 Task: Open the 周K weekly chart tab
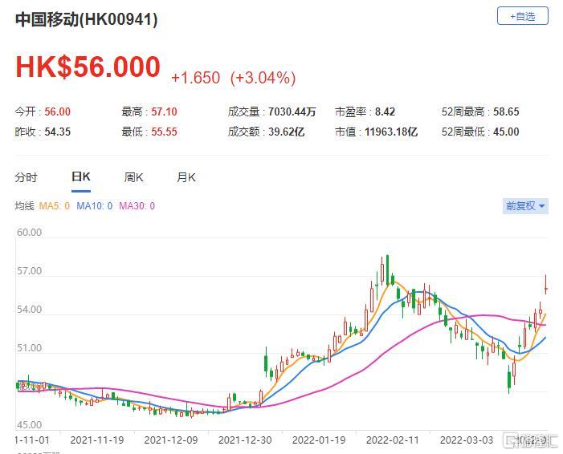click(133, 177)
